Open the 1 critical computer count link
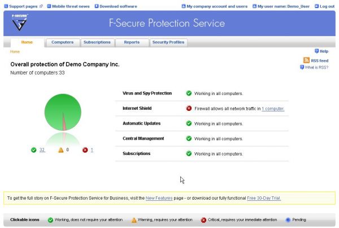This screenshot has width=339, height=228. tap(92, 150)
